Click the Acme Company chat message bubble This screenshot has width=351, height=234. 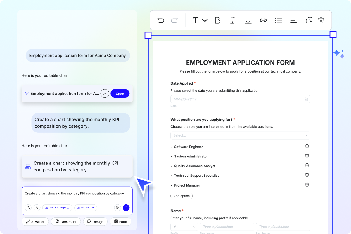click(x=78, y=56)
